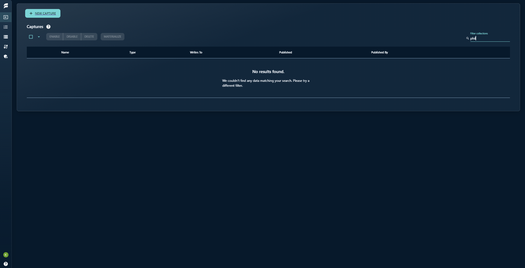
Task: Open the help question mark at the bottom
Action: [x=6, y=264]
